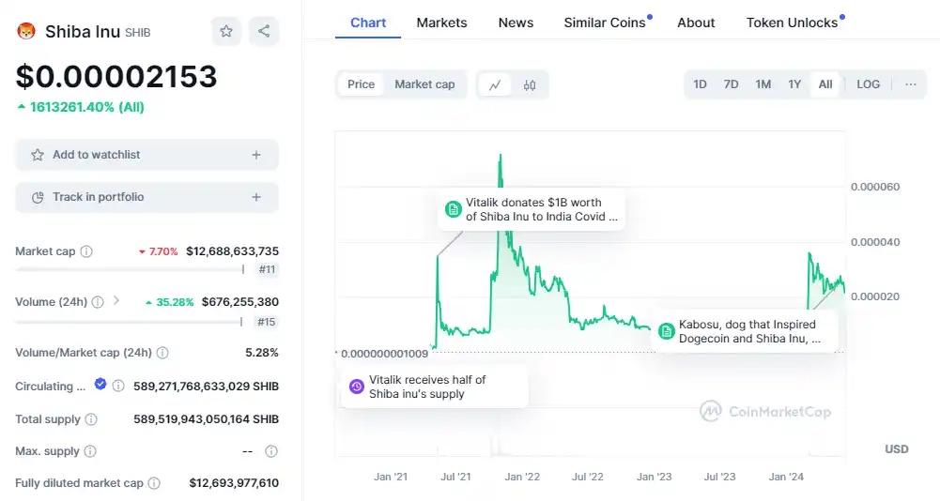
Task: Enable the LOG scale toggle
Action: pos(868,84)
